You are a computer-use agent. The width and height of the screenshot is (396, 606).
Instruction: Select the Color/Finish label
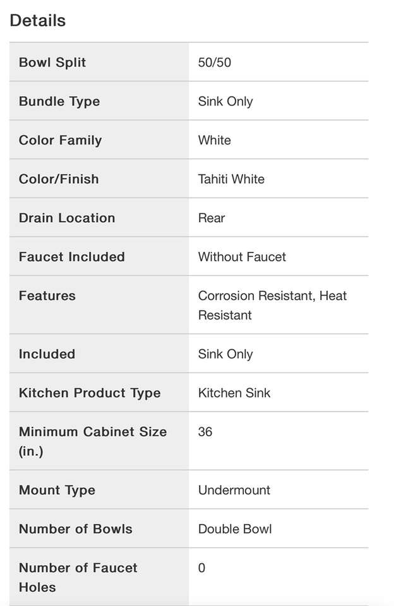[x=59, y=179]
